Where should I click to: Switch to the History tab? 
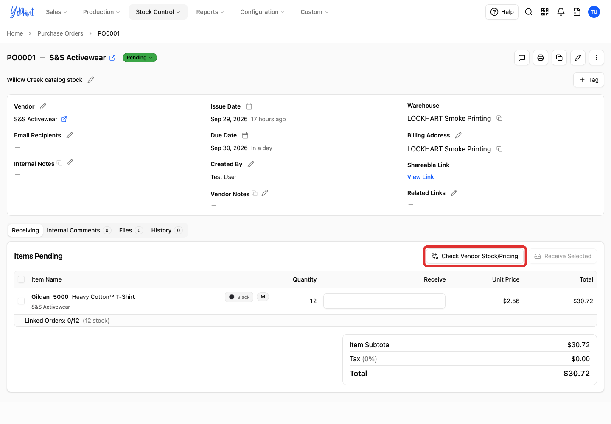(x=166, y=230)
